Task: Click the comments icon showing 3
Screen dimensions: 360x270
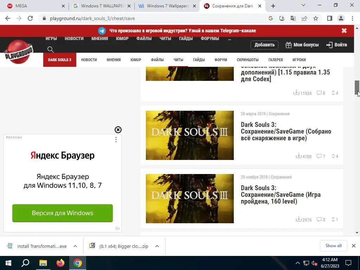Action: coord(319,219)
